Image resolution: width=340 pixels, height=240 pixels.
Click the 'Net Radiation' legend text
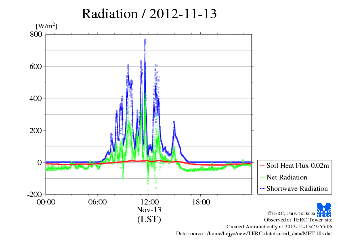(x=287, y=177)
